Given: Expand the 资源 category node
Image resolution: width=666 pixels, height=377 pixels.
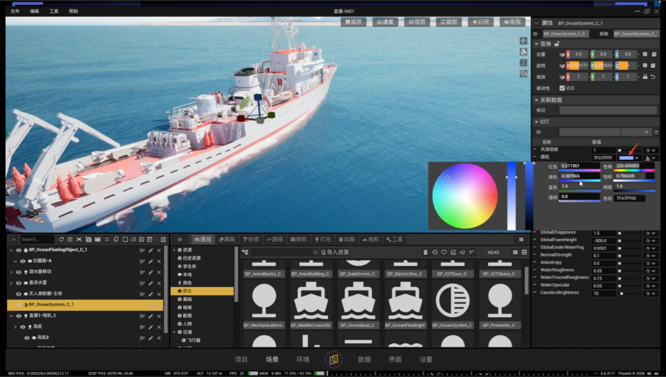Looking at the screenshot, I should point(175,250).
